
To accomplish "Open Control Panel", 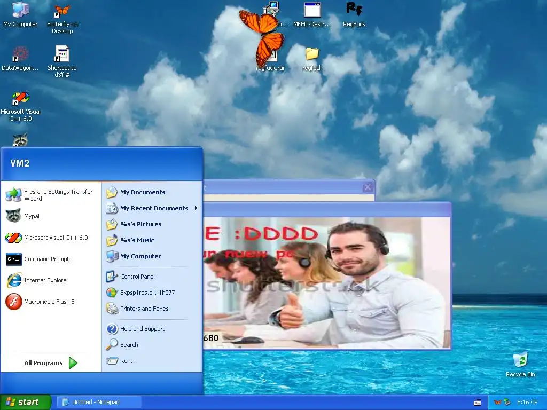I will pos(152,277).
